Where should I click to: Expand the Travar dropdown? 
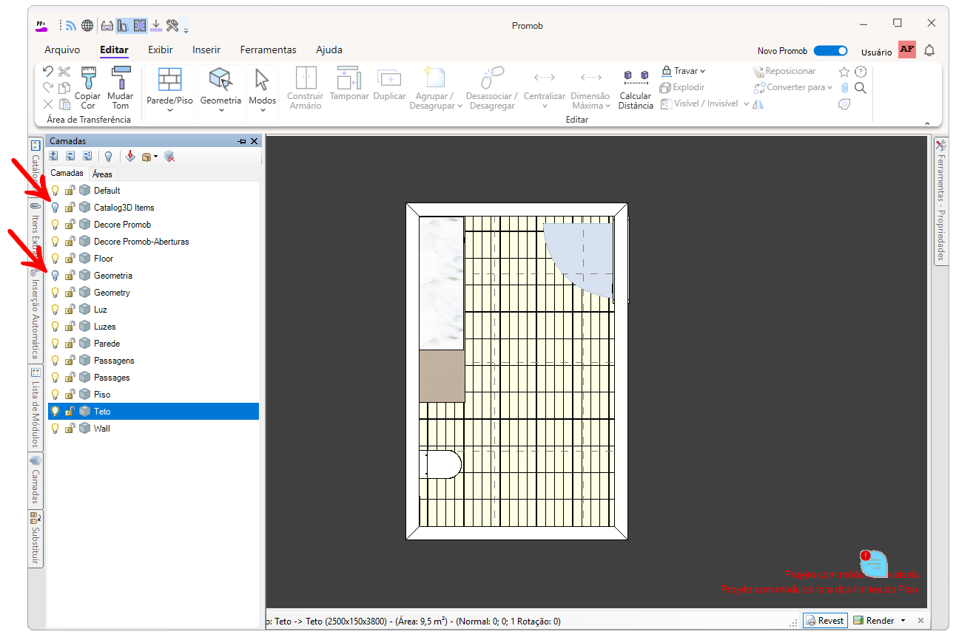702,72
